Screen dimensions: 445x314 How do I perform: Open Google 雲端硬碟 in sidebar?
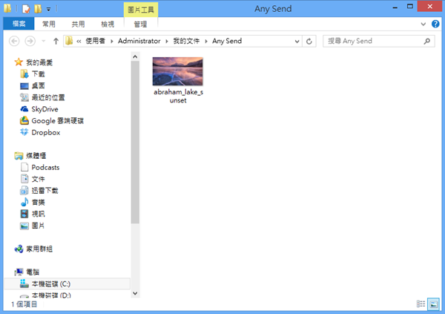57,121
